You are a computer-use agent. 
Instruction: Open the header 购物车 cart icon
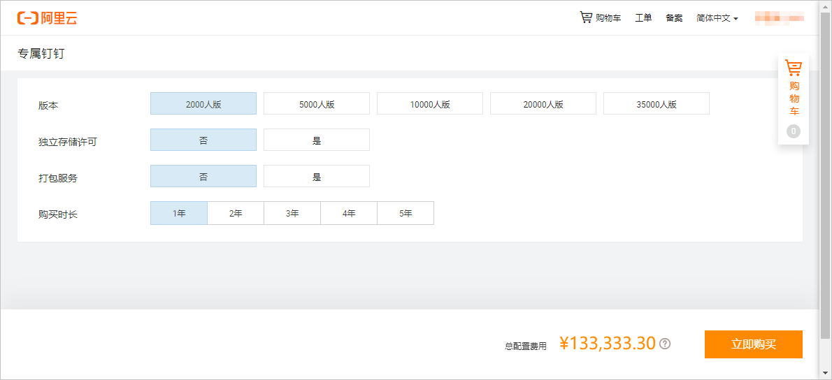click(x=586, y=17)
